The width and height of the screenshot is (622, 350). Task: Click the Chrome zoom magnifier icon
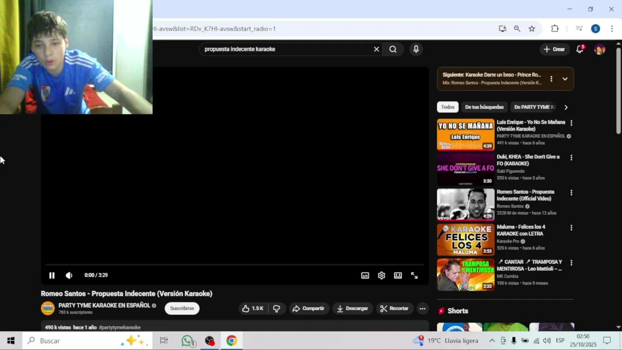point(517,29)
